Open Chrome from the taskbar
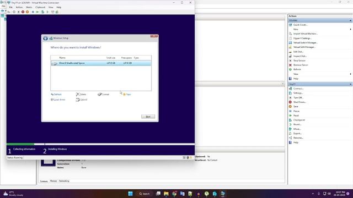 (174, 194)
